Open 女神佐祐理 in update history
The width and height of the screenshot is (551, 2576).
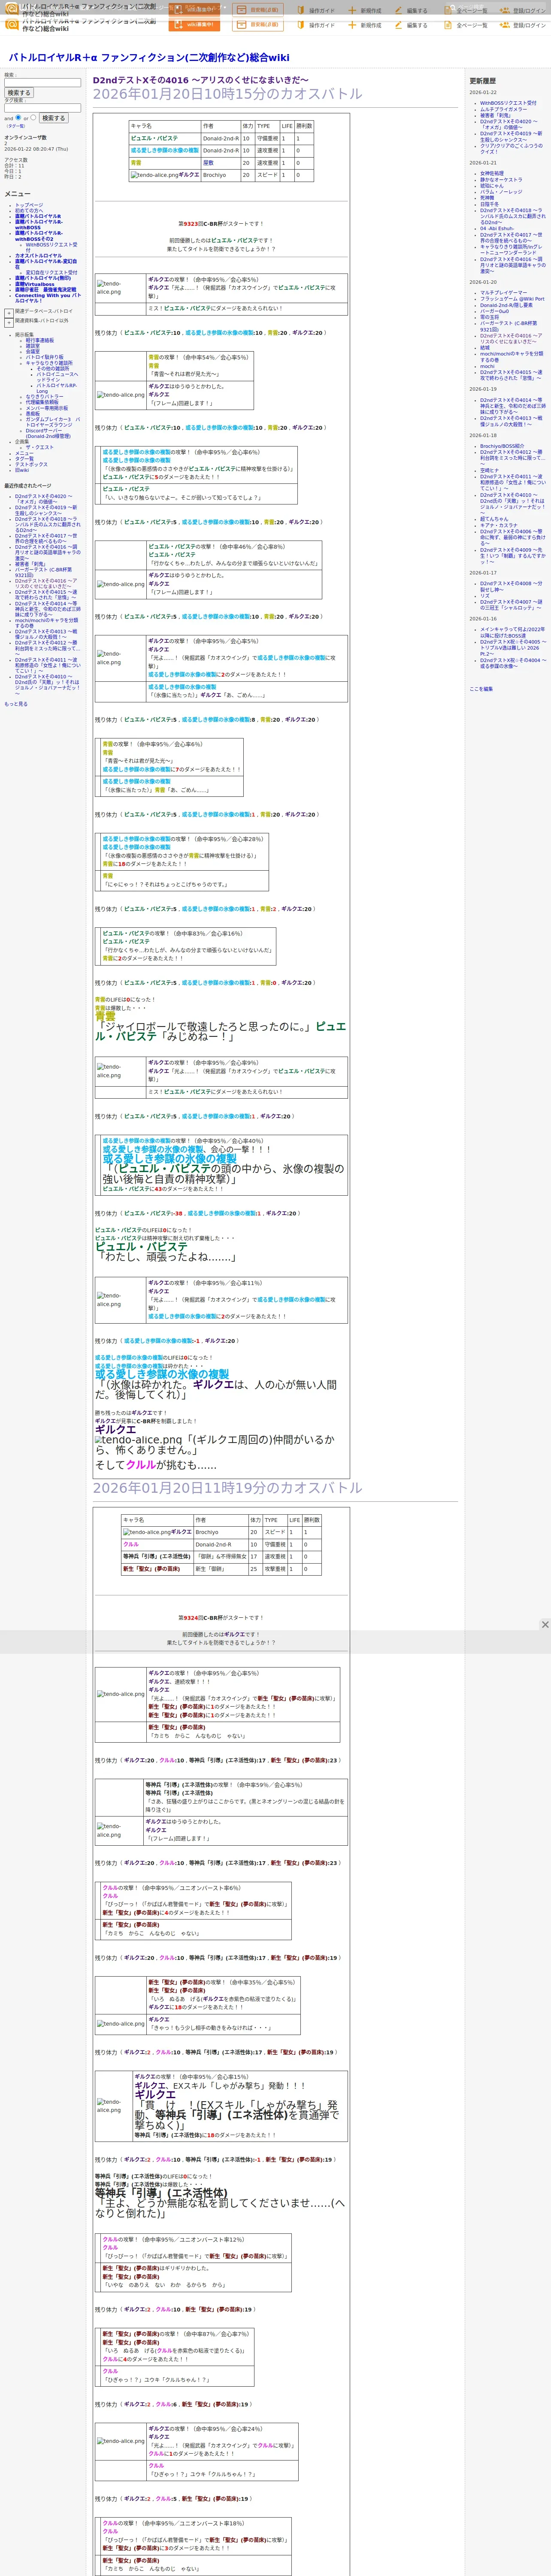[x=492, y=174]
